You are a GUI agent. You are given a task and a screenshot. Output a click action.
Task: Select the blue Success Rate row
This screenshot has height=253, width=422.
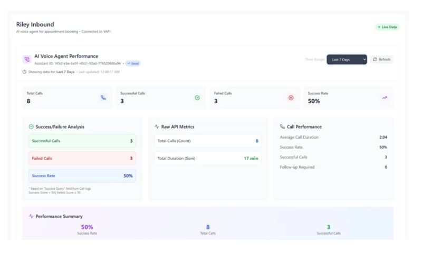[82, 176]
